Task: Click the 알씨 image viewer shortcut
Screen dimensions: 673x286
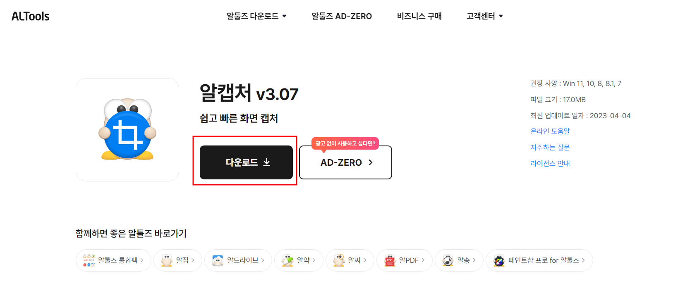Action: coord(350,260)
